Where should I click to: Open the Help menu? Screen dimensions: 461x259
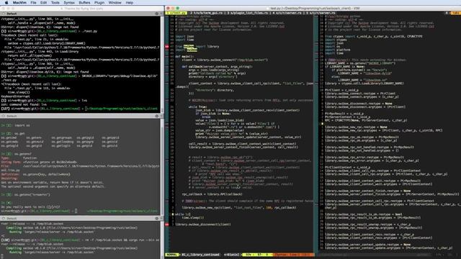[x=130, y=3]
